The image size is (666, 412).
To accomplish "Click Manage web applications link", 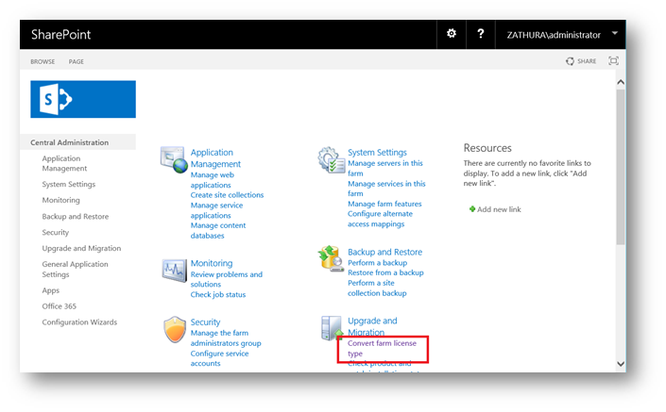I will pos(212,180).
